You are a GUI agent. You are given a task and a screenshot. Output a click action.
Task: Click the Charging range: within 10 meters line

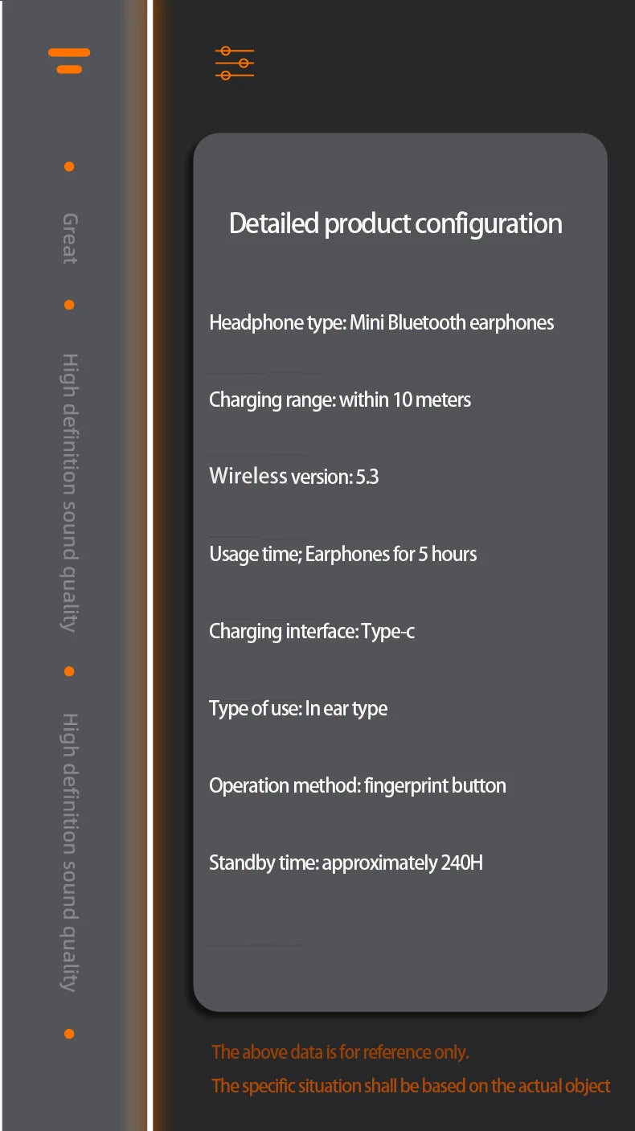coord(340,400)
